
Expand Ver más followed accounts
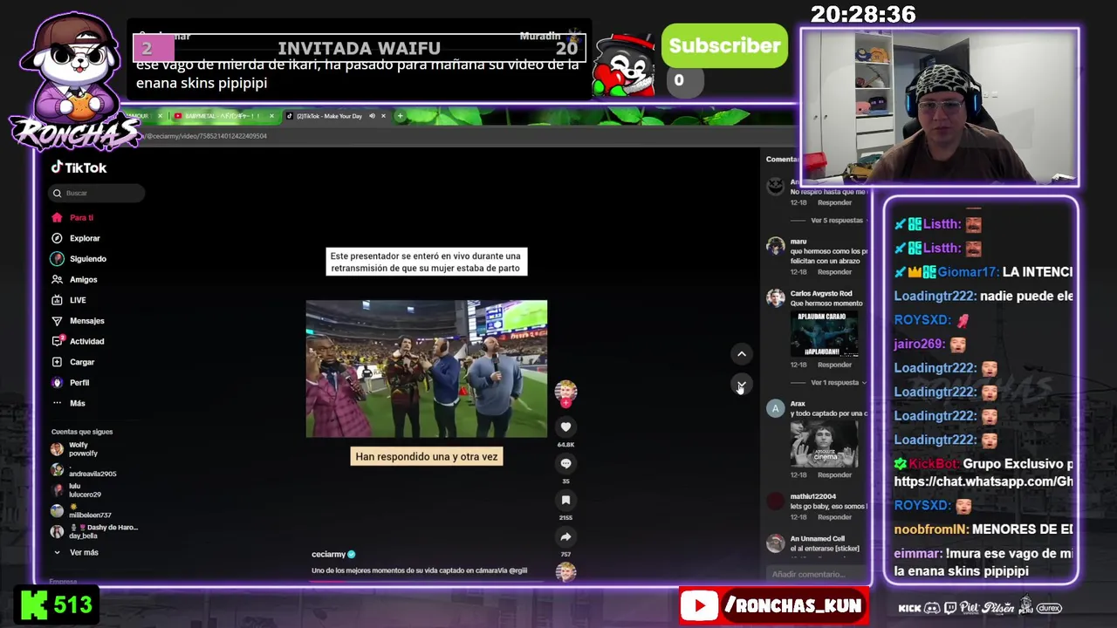[76, 552]
